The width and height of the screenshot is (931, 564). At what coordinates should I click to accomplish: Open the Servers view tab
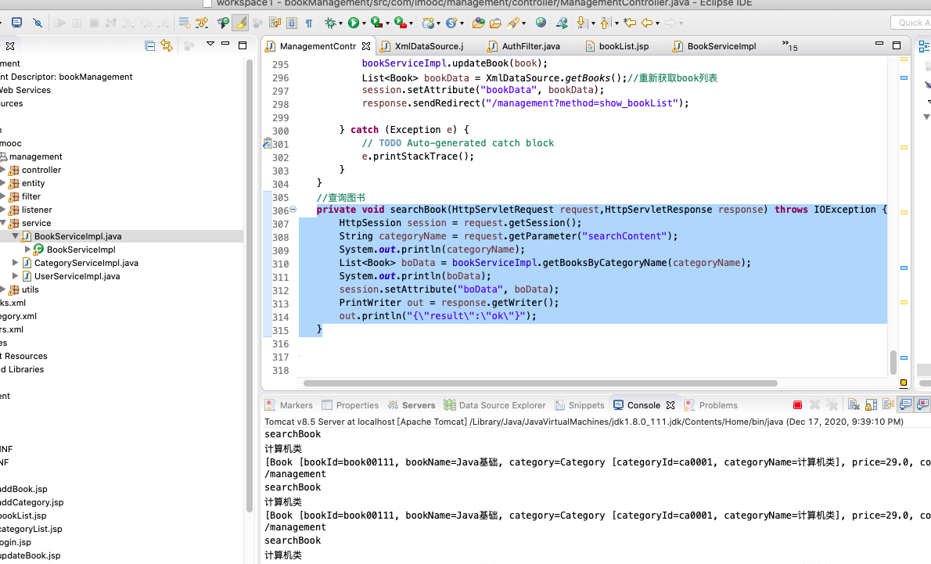coord(412,405)
